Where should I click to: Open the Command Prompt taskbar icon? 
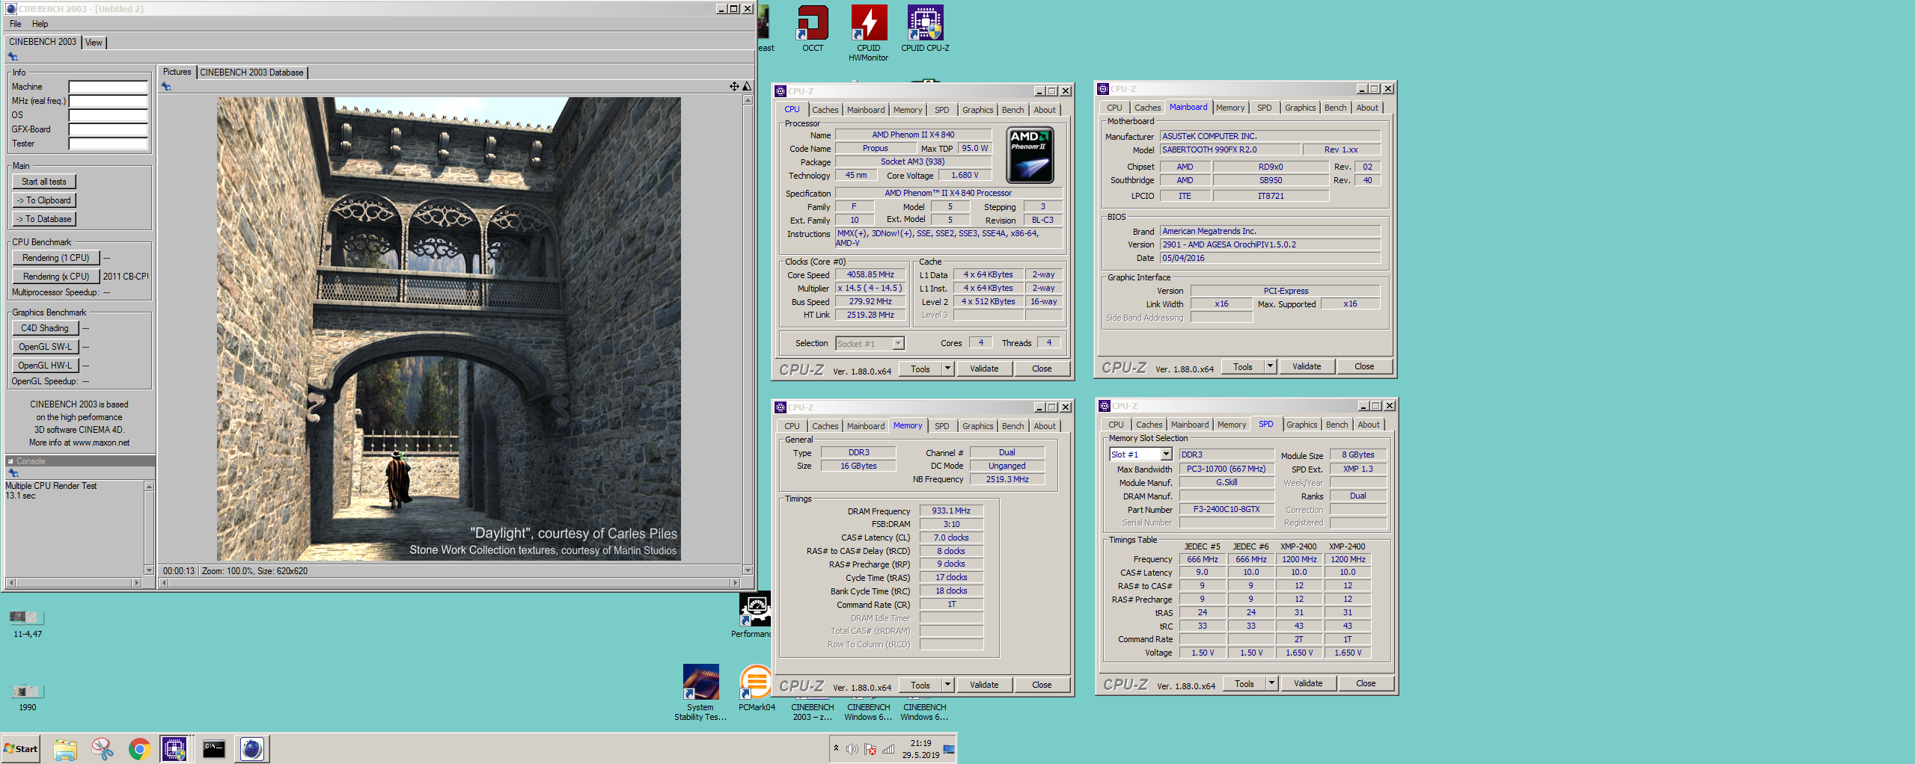214,748
